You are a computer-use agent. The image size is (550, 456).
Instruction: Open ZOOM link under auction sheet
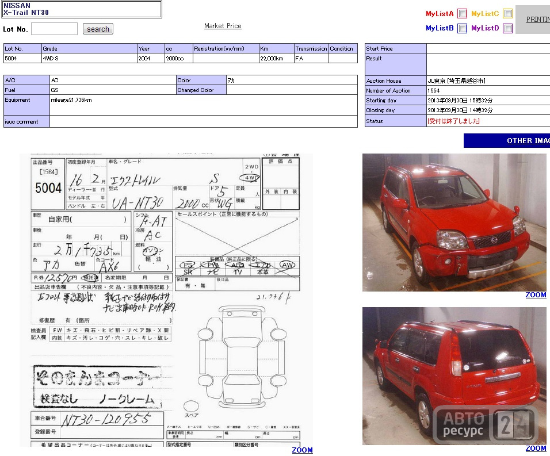tap(302, 450)
